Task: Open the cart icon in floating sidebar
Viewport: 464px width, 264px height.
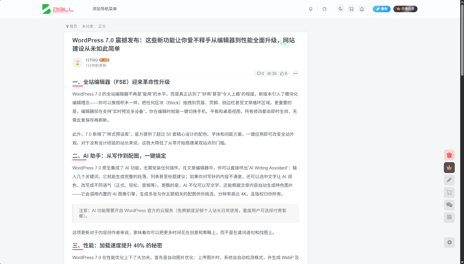Action: click(449, 193)
